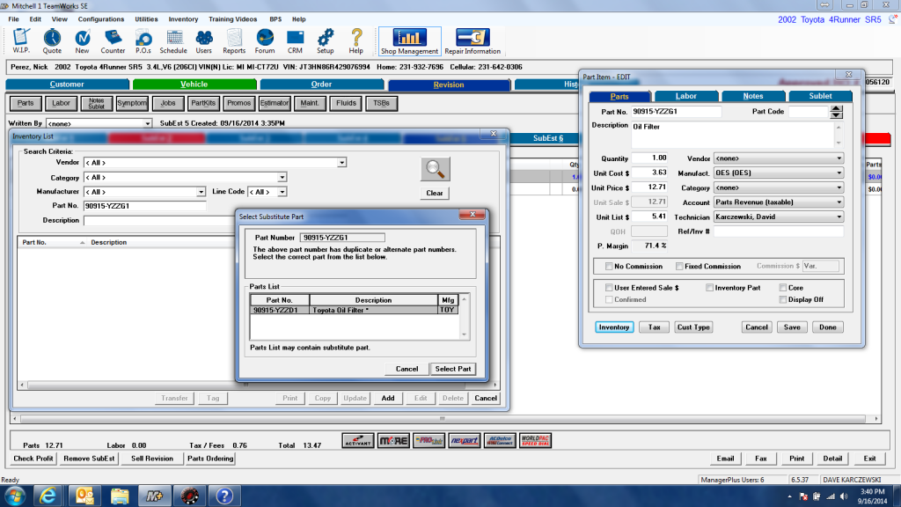Image resolution: width=901 pixels, height=507 pixels.
Task: Click Save in Part Item dialog
Action: [x=792, y=327]
